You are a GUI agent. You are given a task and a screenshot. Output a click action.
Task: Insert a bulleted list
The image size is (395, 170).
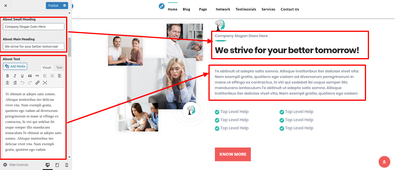coord(45,76)
